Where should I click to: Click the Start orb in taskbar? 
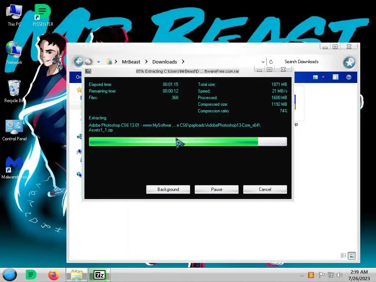click(x=10, y=275)
